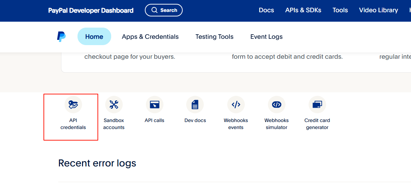
Task: Click the 'Webhooks events' label text
Action: coord(236,124)
